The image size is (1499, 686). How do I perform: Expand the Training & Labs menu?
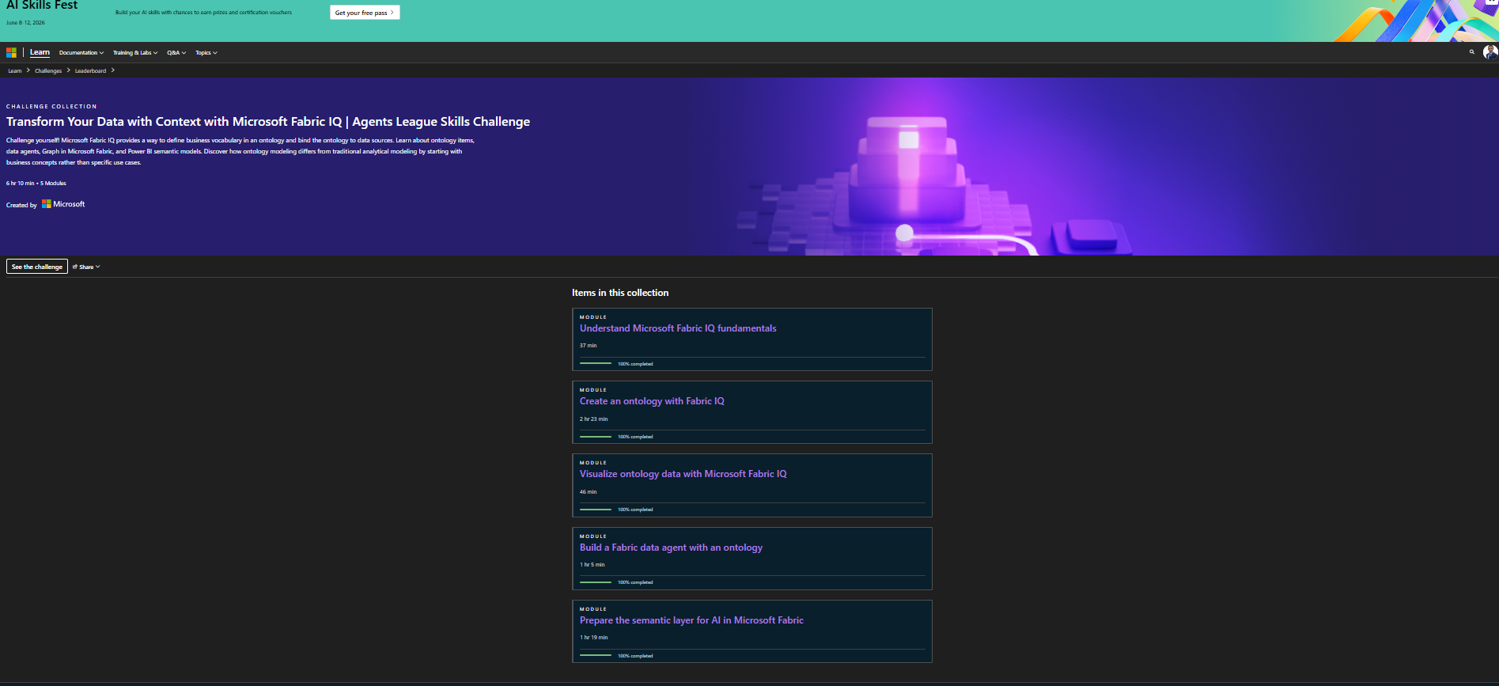135,53
